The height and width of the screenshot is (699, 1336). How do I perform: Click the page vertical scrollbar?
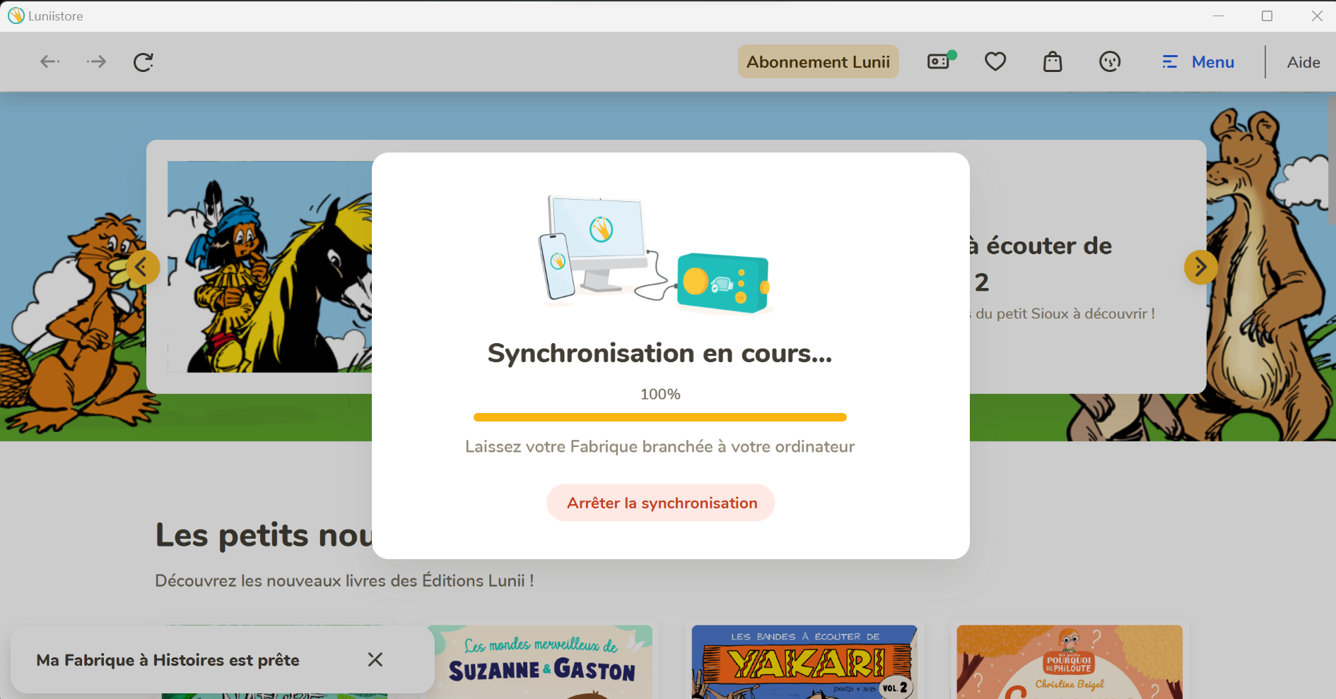click(x=1332, y=162)
